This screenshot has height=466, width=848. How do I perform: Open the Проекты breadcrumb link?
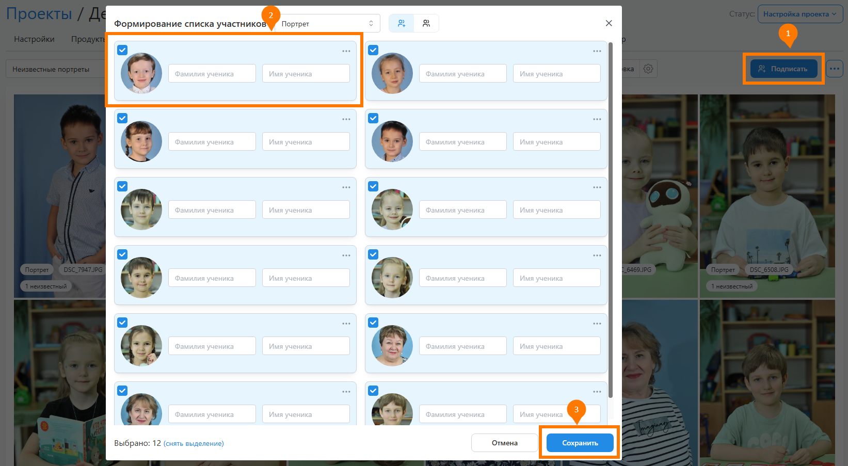pos(39,14)
